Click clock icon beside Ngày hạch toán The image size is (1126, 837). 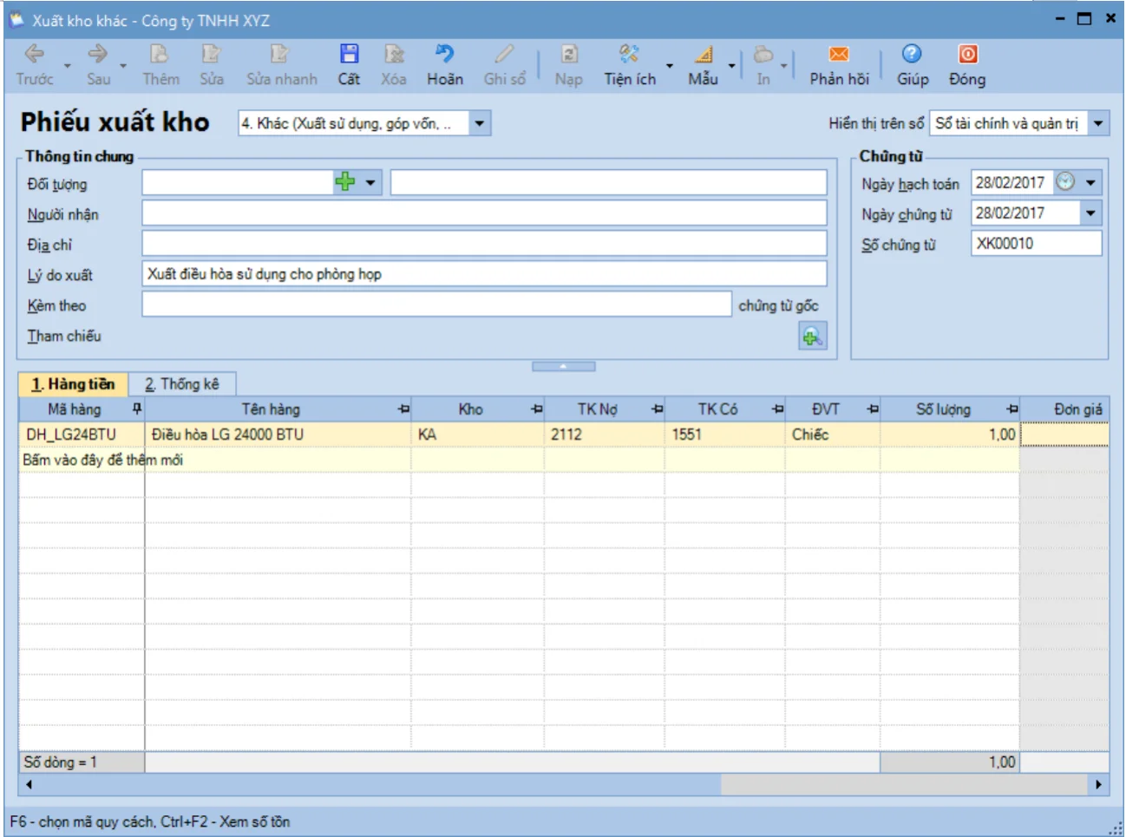[1065, 182]
